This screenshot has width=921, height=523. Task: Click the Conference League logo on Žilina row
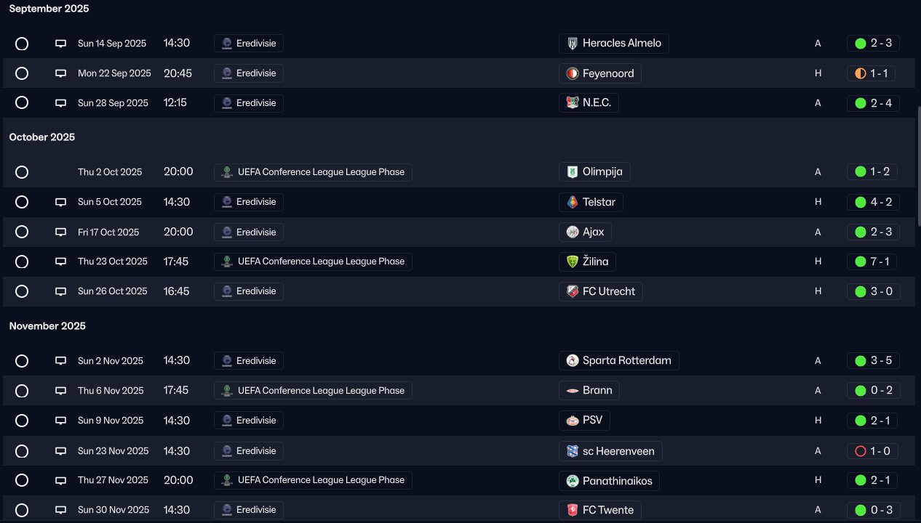click(x=227, y=261)
